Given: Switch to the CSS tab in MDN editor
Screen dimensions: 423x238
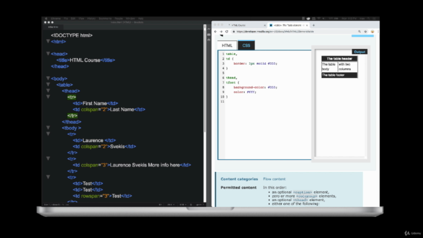Looking at the screenshot, I should click(247, 46).
